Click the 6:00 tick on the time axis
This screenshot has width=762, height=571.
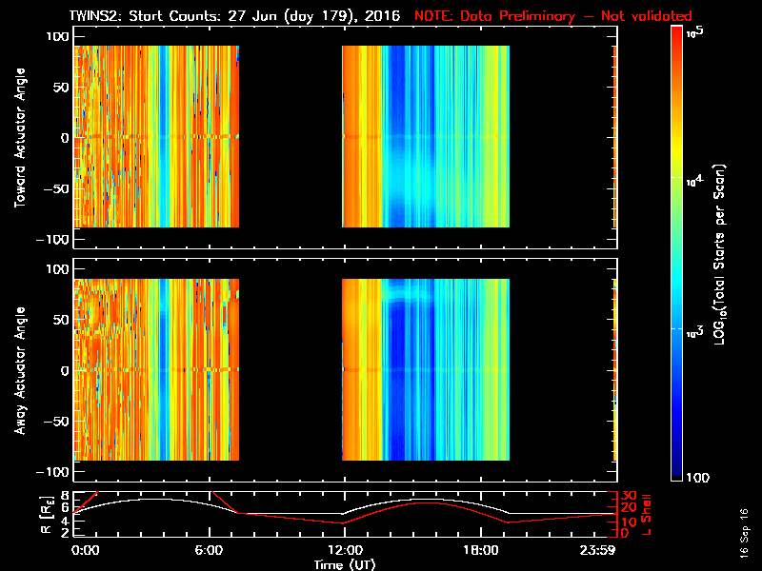click(x=209, y=550)
